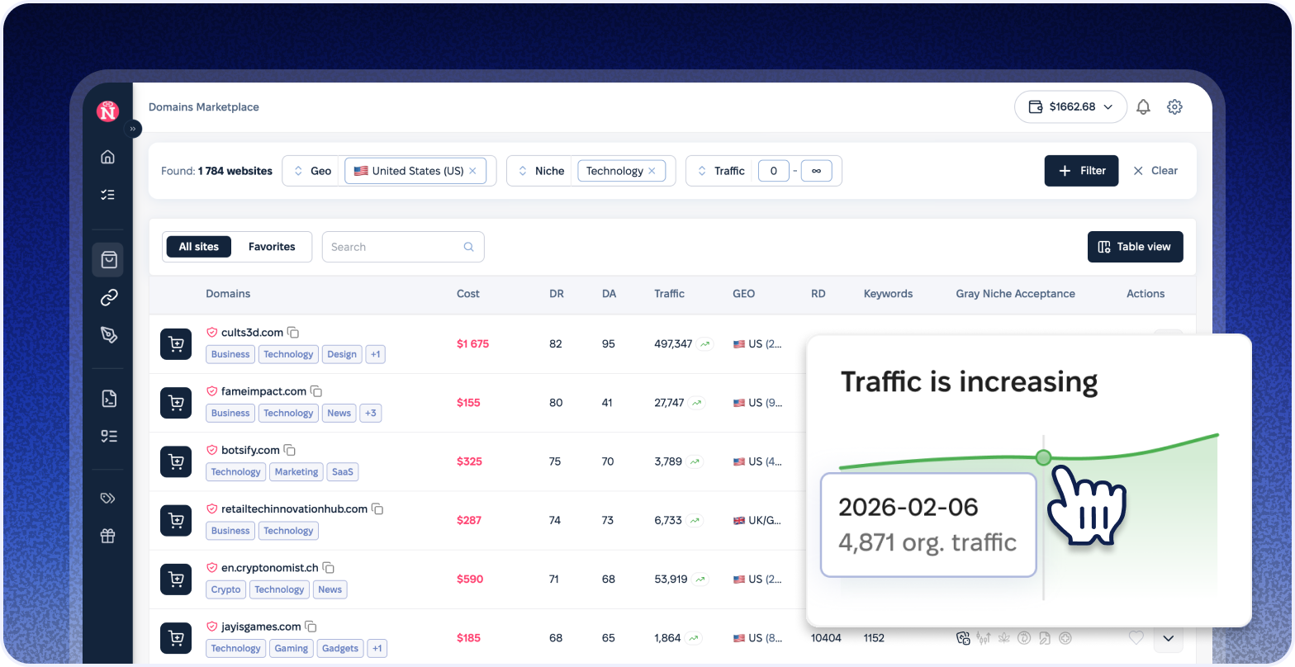Open the Niche filter selector
Viewport: 1295px width, 667px height.
pyautogui.click(x=542, y=171)
